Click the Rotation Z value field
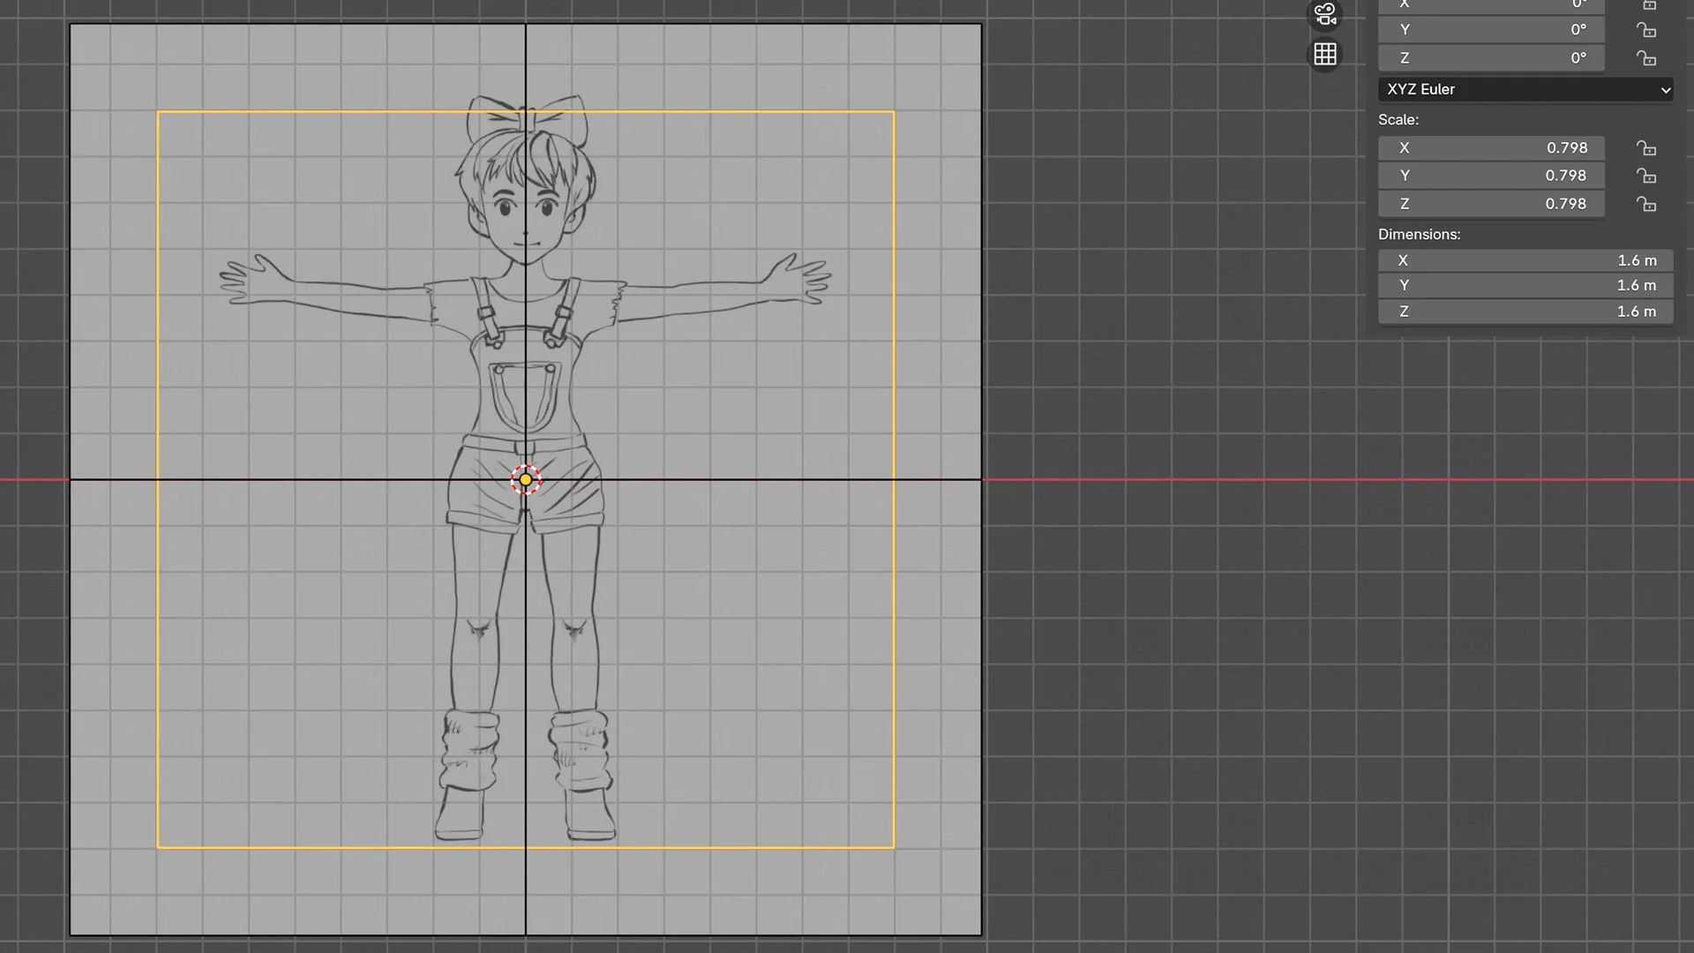Image resolution: width=1694 pixels, height=953 pixels. 1490,58
